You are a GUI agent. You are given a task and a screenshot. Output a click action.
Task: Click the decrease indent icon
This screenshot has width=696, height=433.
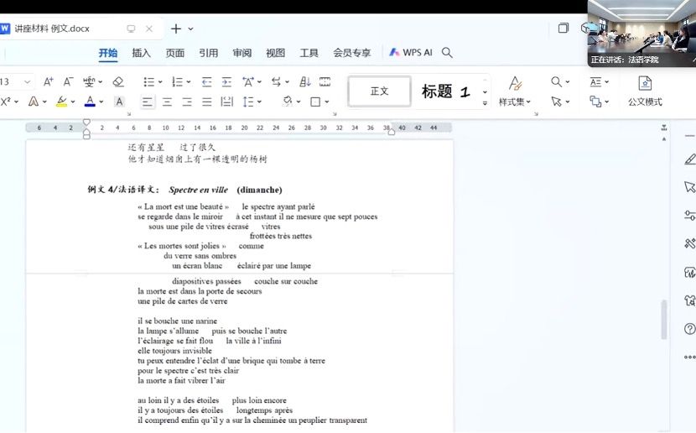(207, 81)
